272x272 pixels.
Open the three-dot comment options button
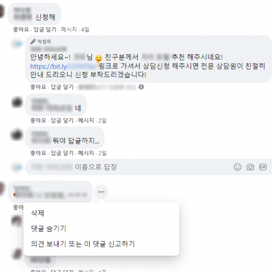[101, 192]
